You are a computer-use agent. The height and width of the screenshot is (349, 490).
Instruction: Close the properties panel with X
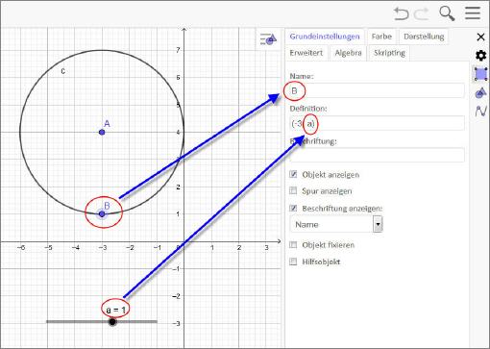[480, 37]
